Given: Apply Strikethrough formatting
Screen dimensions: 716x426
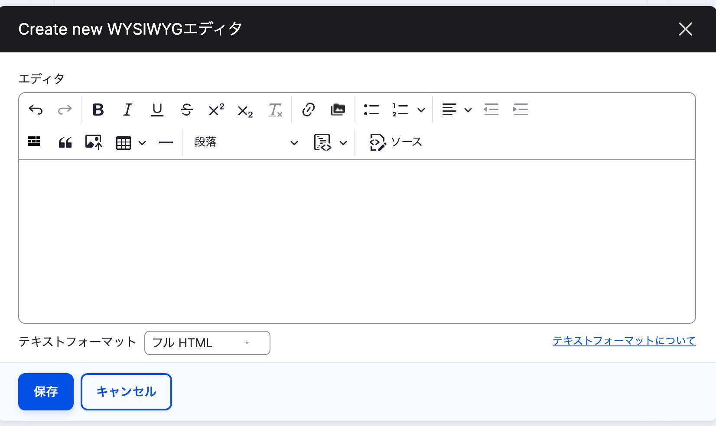Looking at the screenshot, I should pyautogui.click(x=187, y=110).
